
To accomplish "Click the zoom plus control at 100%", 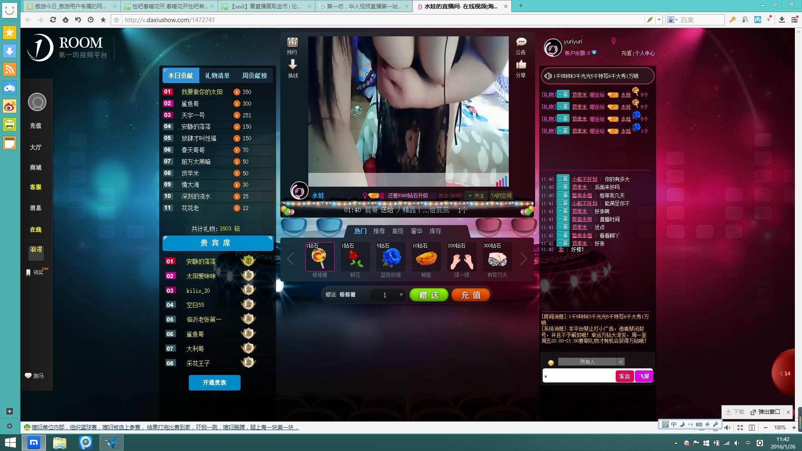I will [794, 428].
